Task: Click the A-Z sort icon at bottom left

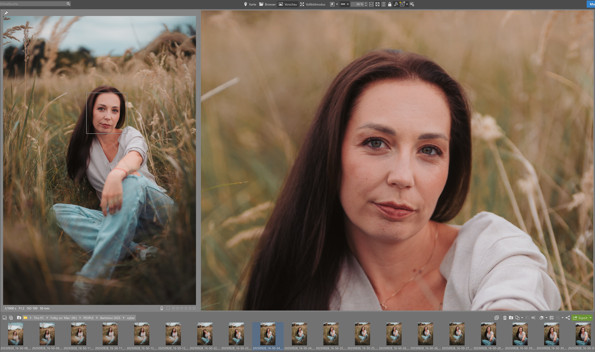Action: coord(5,318)
